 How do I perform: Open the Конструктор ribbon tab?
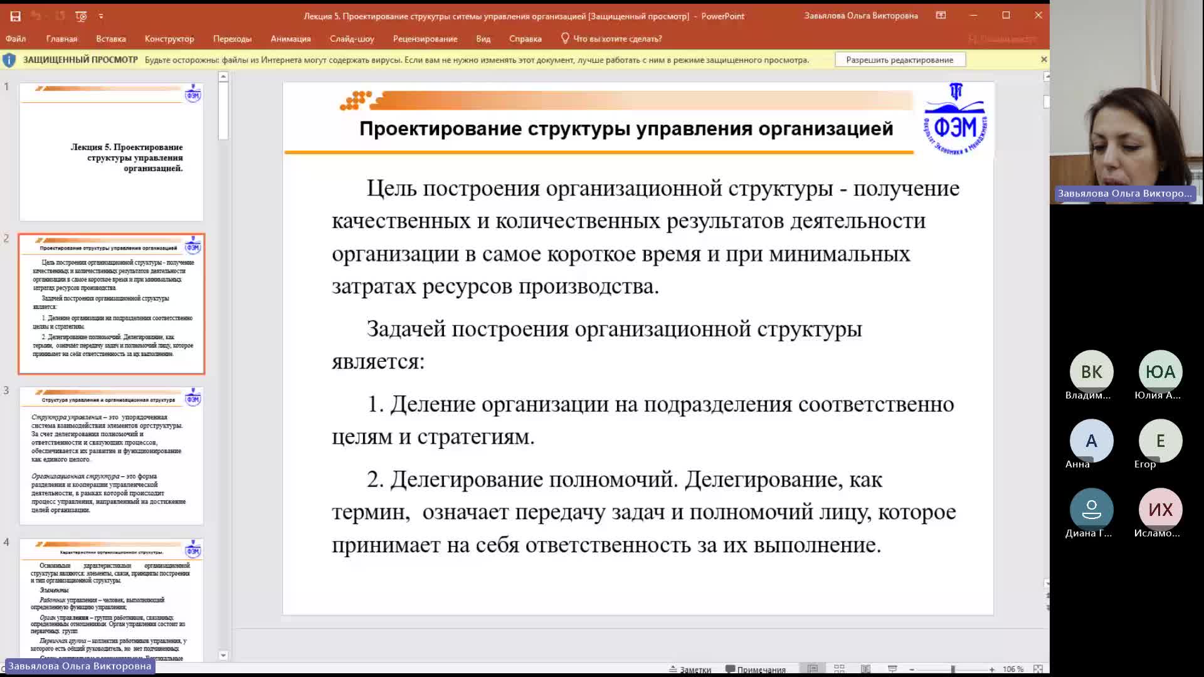tap(169, 39)
